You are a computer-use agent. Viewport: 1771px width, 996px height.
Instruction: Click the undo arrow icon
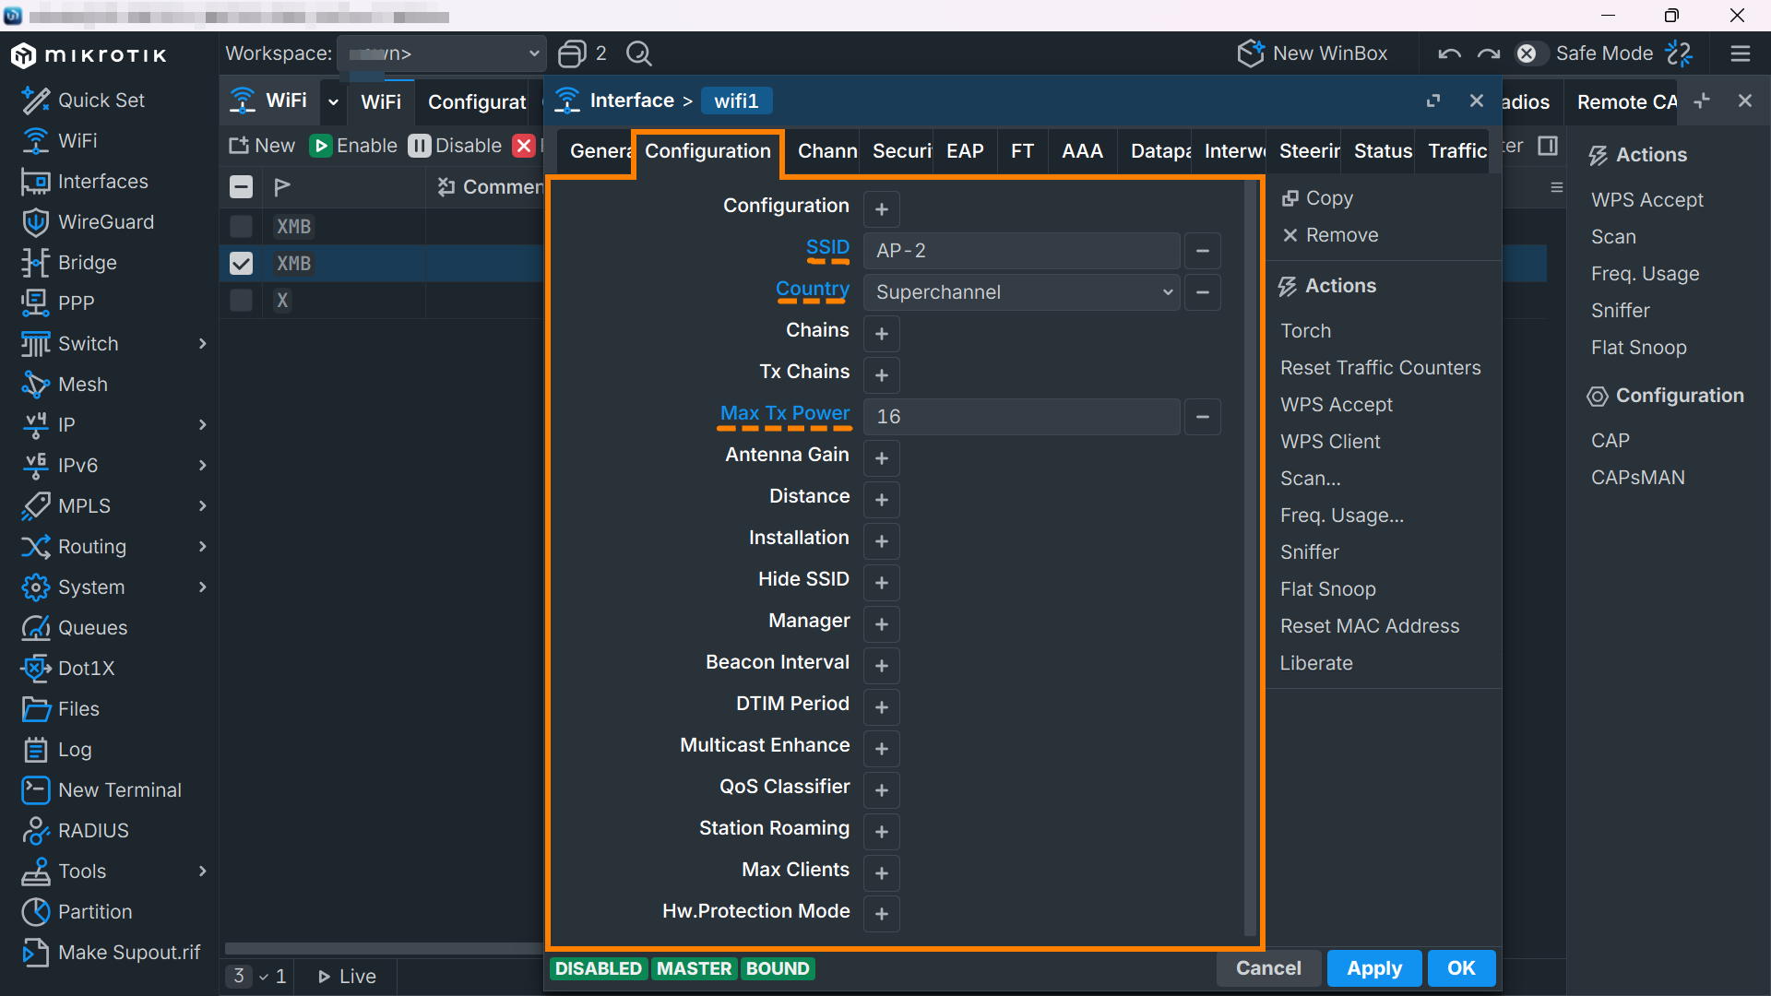(1449, 53)
